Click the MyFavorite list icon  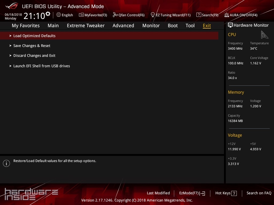[x=81, y=15]
